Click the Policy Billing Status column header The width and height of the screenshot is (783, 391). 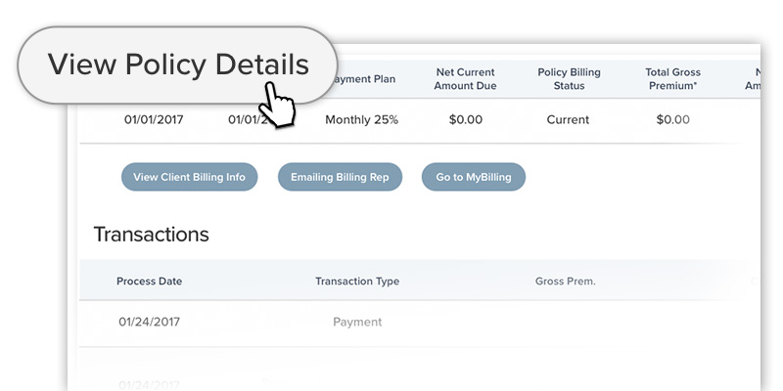pos(569,79)
